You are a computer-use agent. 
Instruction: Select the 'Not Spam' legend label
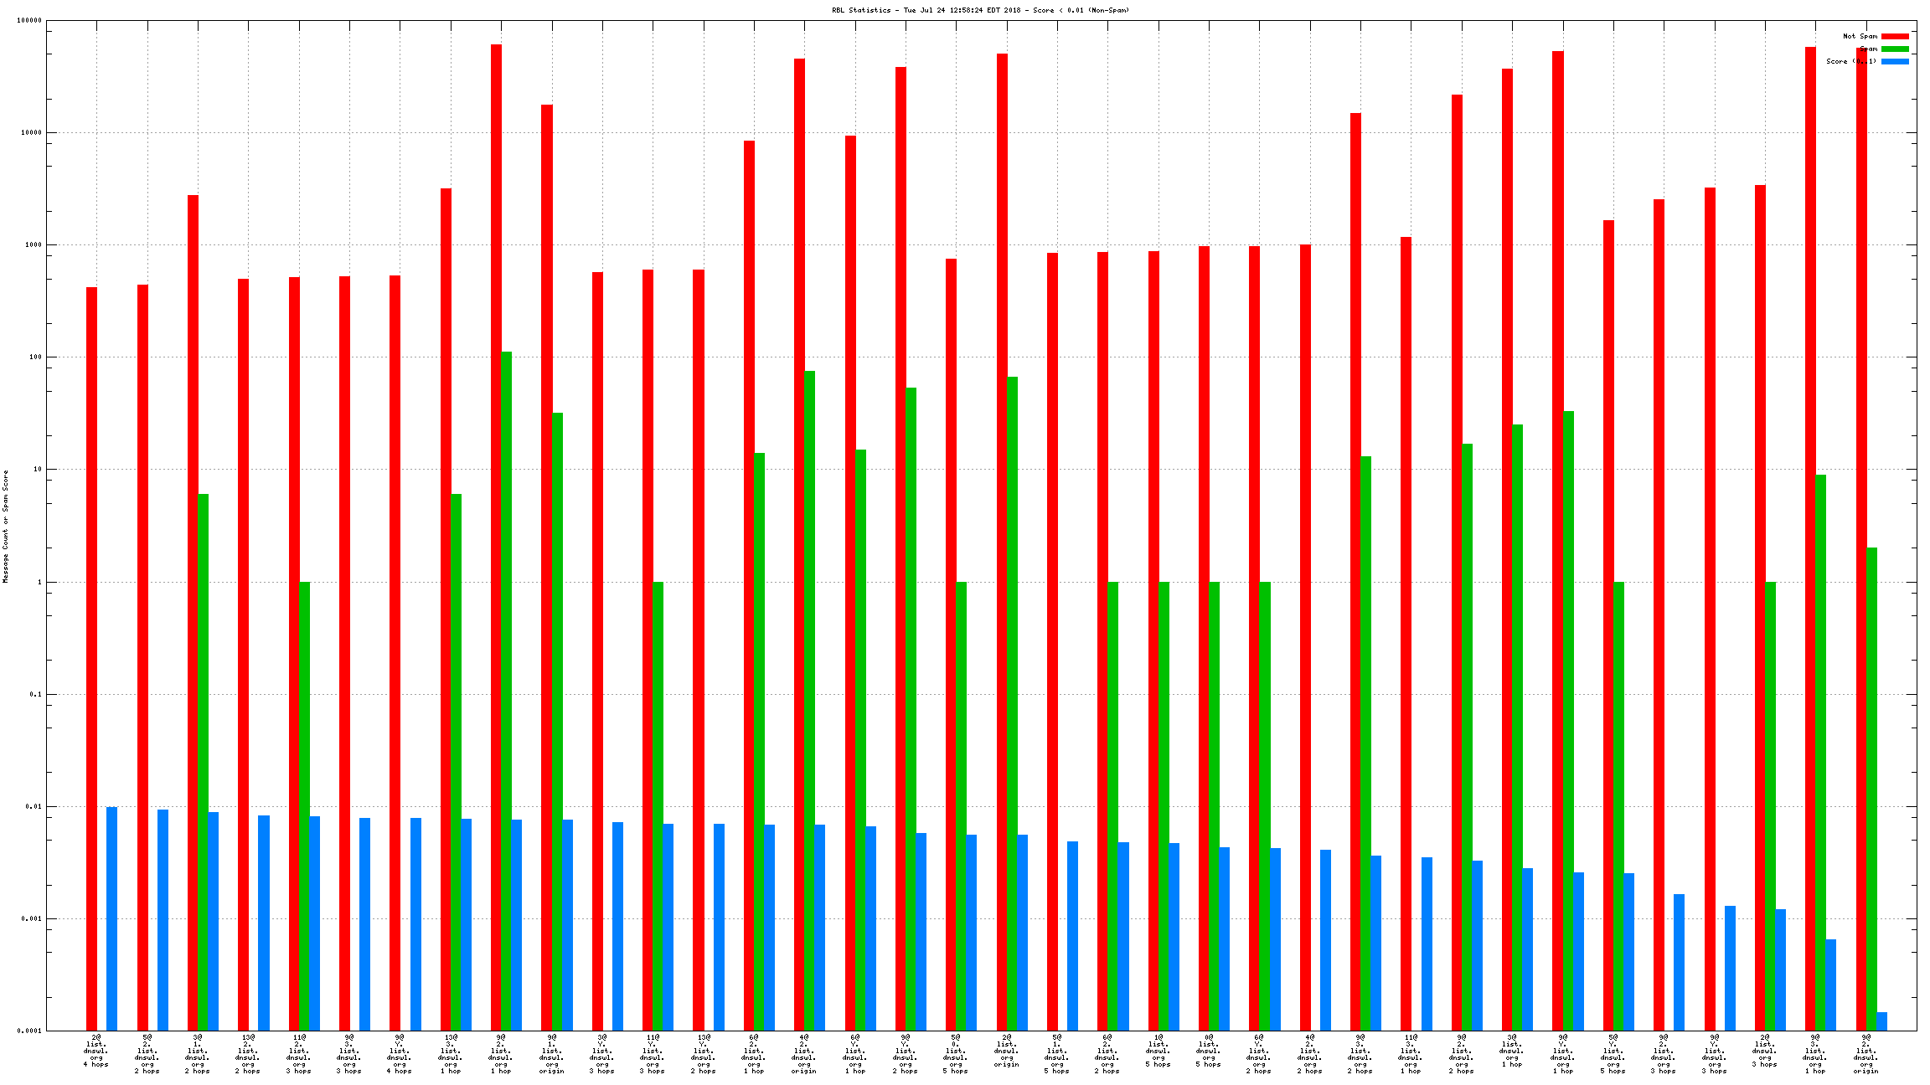(x=1860, y=36)
